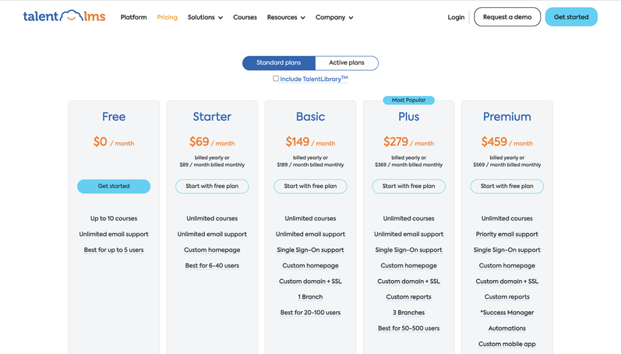Viewport: 621px width, 354px height.
Task: Enable the Include TalentLibrary checkbox
Action: tap(276, 79)
